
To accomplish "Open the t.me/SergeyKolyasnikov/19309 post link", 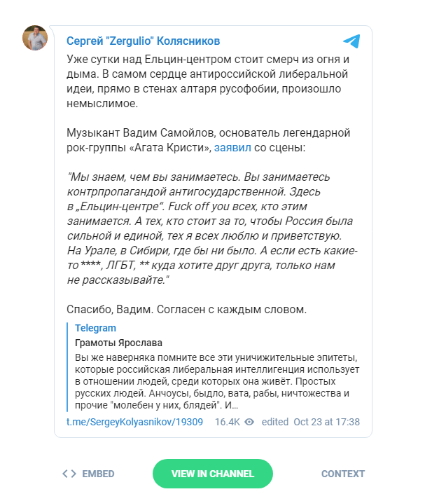I will pyautogui.click(x=134, y=422).
